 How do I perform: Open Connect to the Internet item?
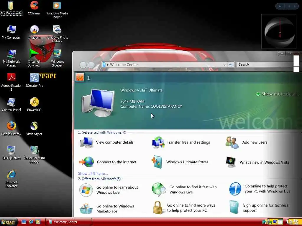pyautogui.click(x=108, y=162)
